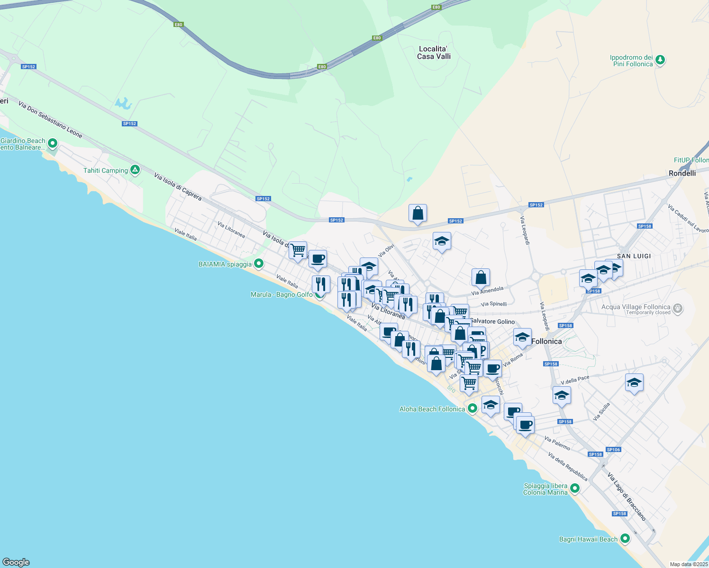Select the Tahiti Camping campground marker
This screenshot has height=568, width=709.
(x=134, y=170)
